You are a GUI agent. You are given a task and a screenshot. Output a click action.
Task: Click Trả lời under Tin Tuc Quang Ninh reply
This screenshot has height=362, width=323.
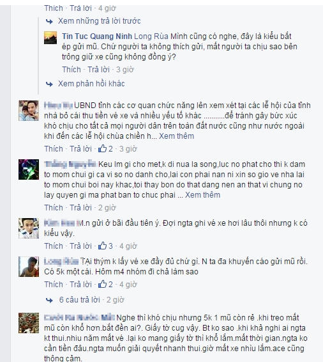98,70
